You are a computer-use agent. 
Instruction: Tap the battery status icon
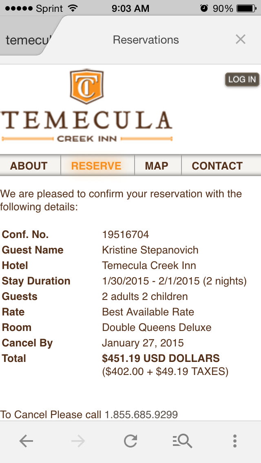pos(246,8)
